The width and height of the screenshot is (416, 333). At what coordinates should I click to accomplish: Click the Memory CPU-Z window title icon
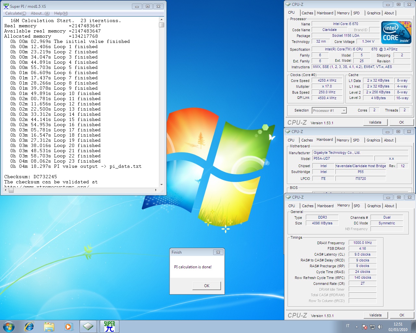click(x=288, y=197)
